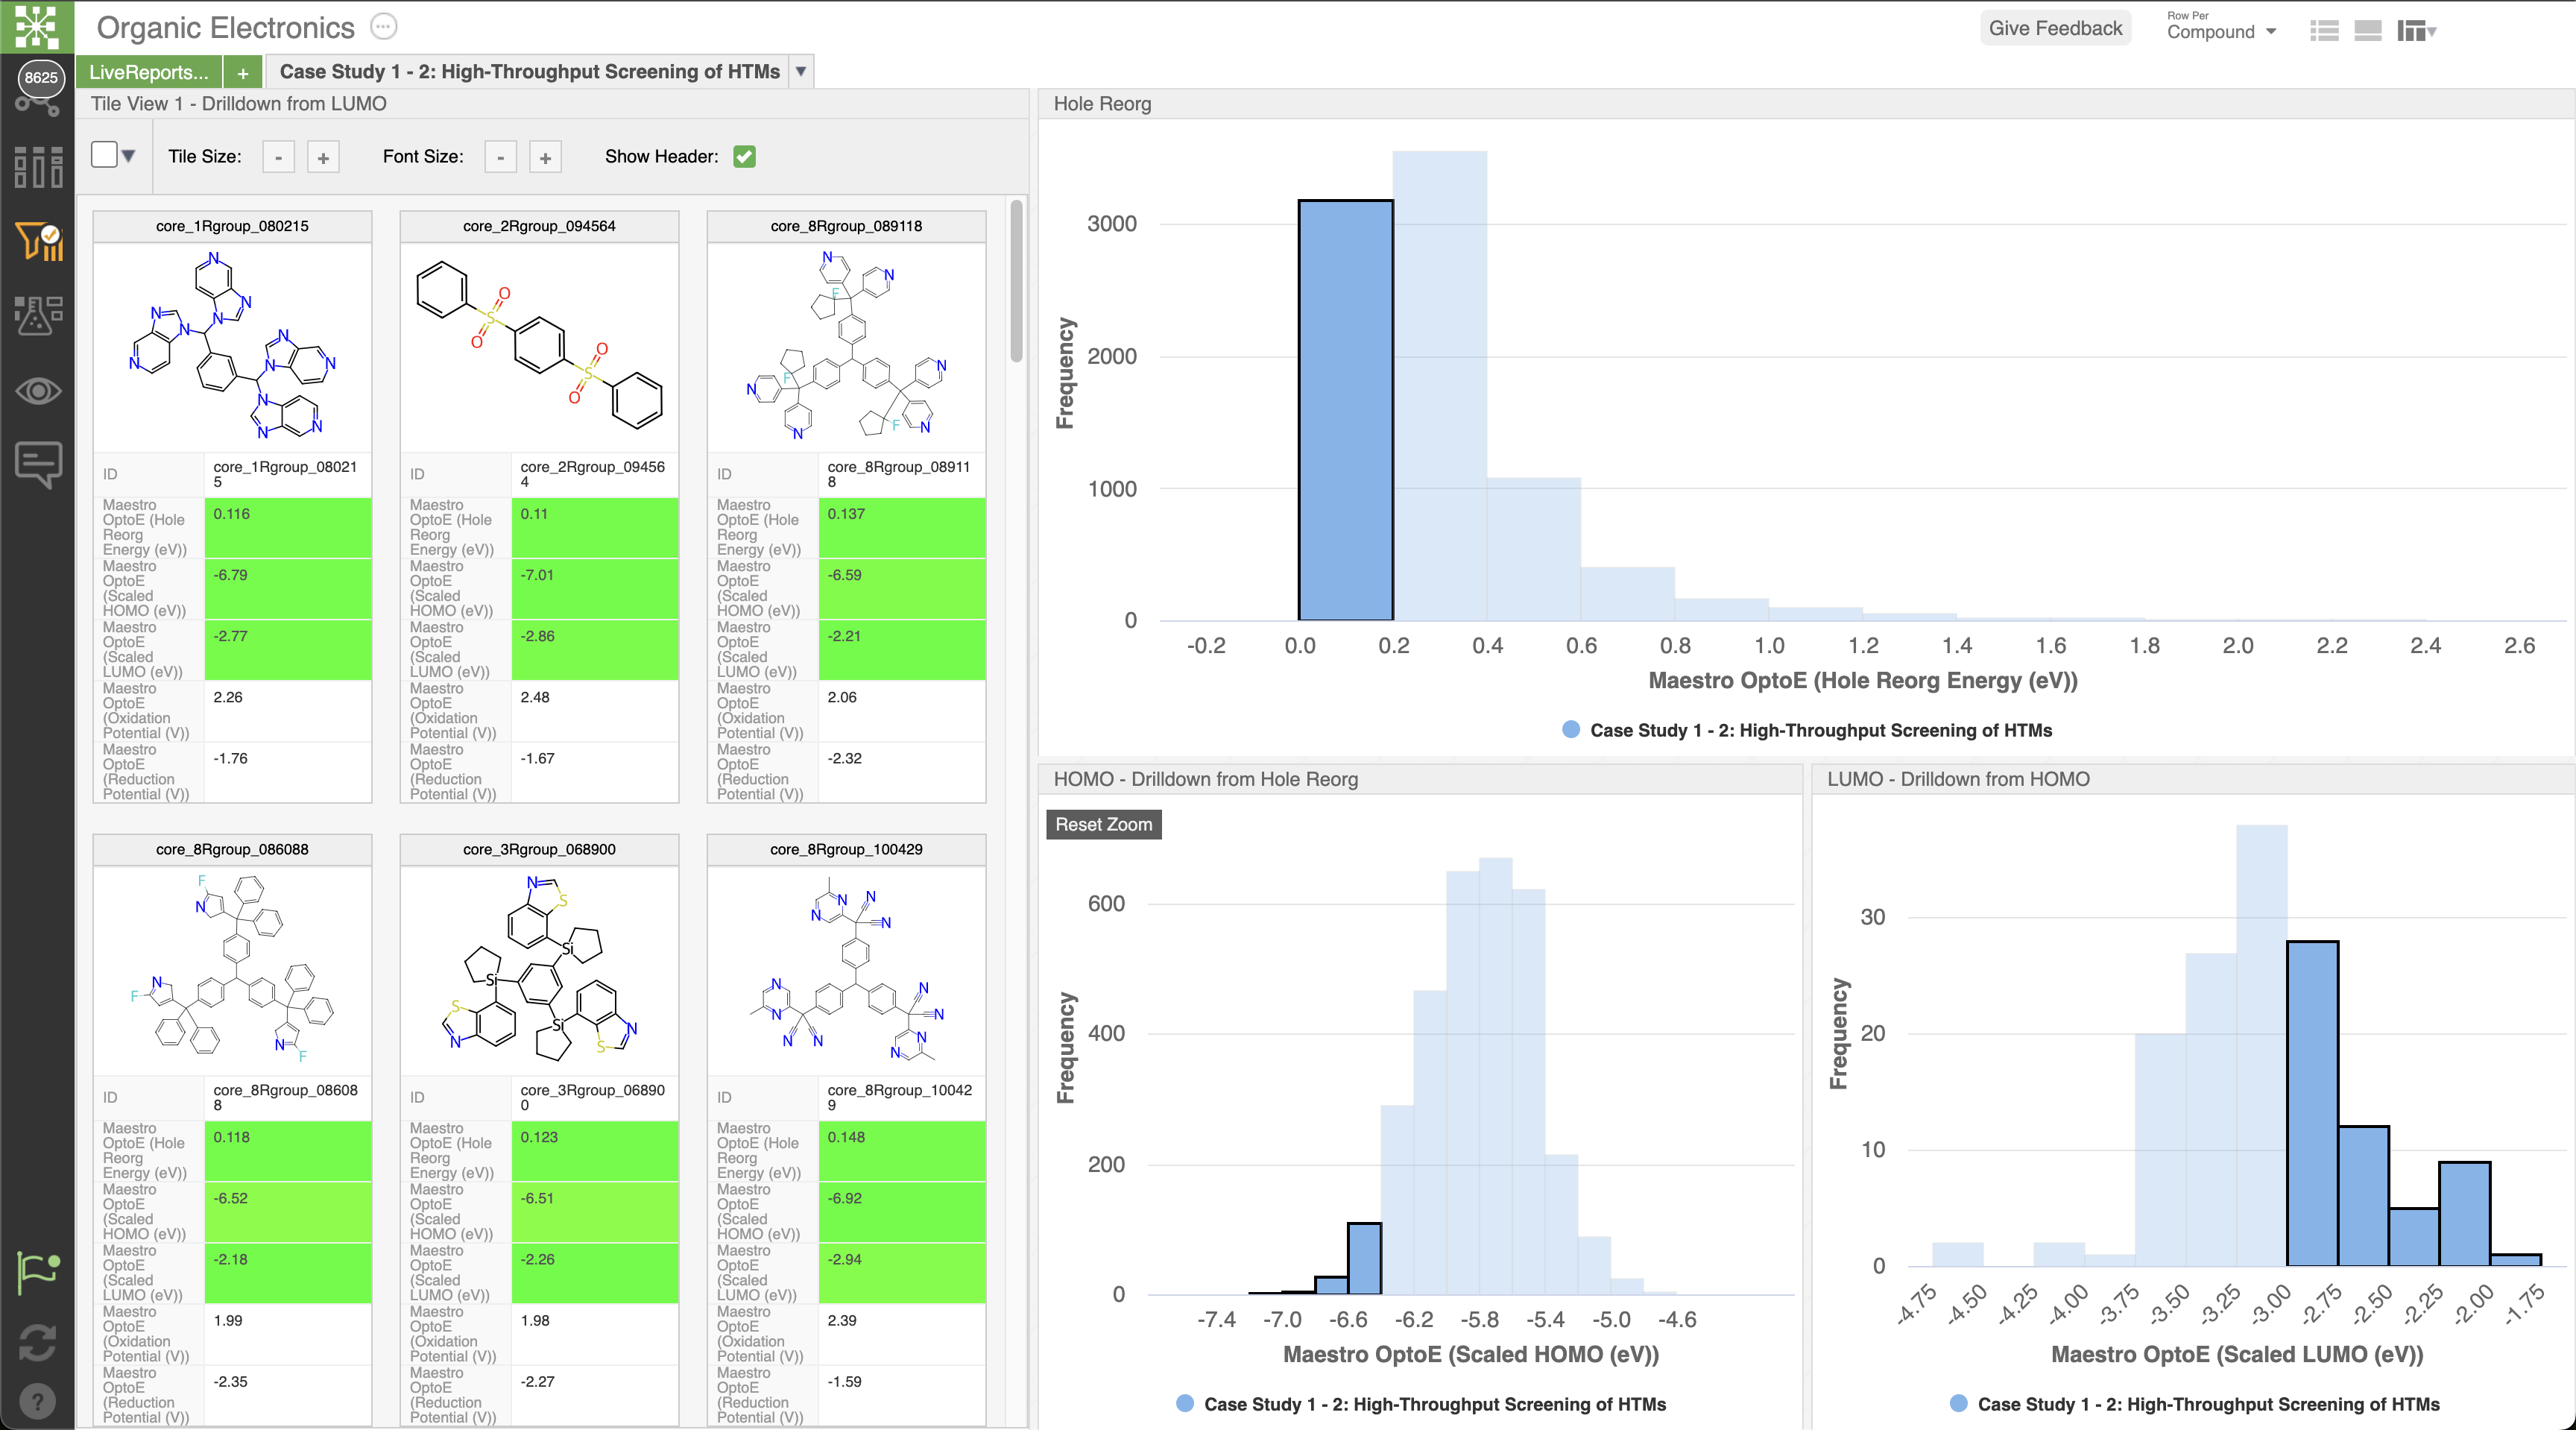Click Reset Zoom on the HOMO chart
This screenshot has height=1430, width=2576.
pyautogui.click(x=1103, y=824)
